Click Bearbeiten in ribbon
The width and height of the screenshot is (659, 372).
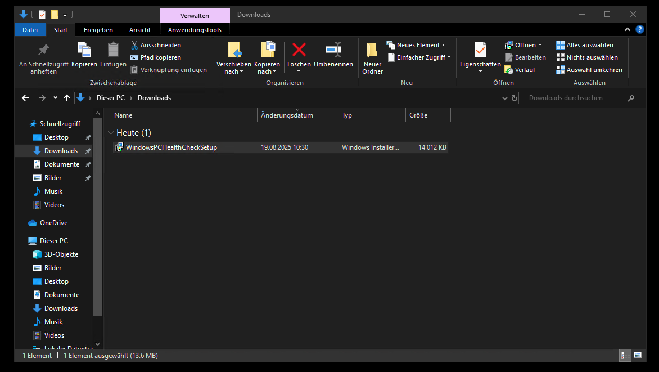click(x=525, y=57)
